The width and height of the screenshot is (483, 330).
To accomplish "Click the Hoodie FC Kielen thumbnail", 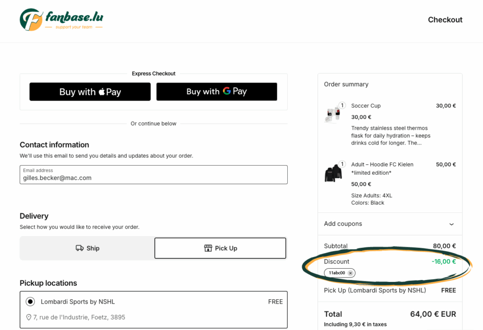I will pos(333,174).
